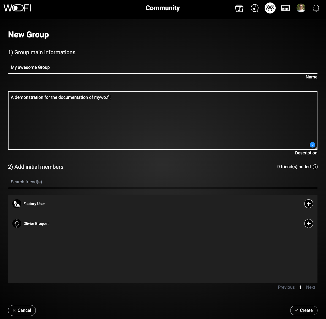Add Factory User to the group
326x319 pixels.
coord(308,204)
